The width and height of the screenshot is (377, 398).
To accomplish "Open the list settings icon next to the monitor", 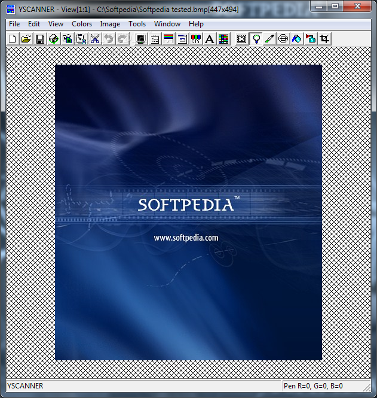I will tap(155, 39).
